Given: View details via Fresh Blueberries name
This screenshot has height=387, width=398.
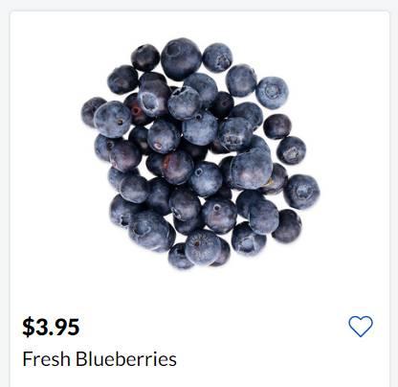Looking at the screenshot, I should 99,359.
